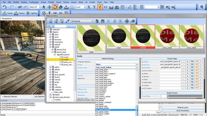Click the FG toolbar icon

(x=60, y=13)
